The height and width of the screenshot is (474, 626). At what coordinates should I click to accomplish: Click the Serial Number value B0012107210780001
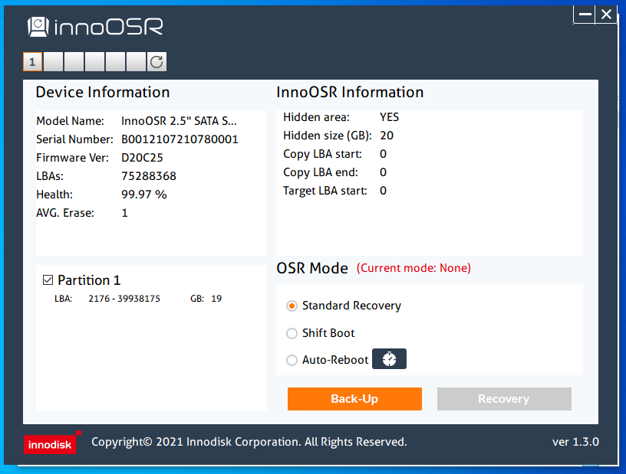point(180,139)
